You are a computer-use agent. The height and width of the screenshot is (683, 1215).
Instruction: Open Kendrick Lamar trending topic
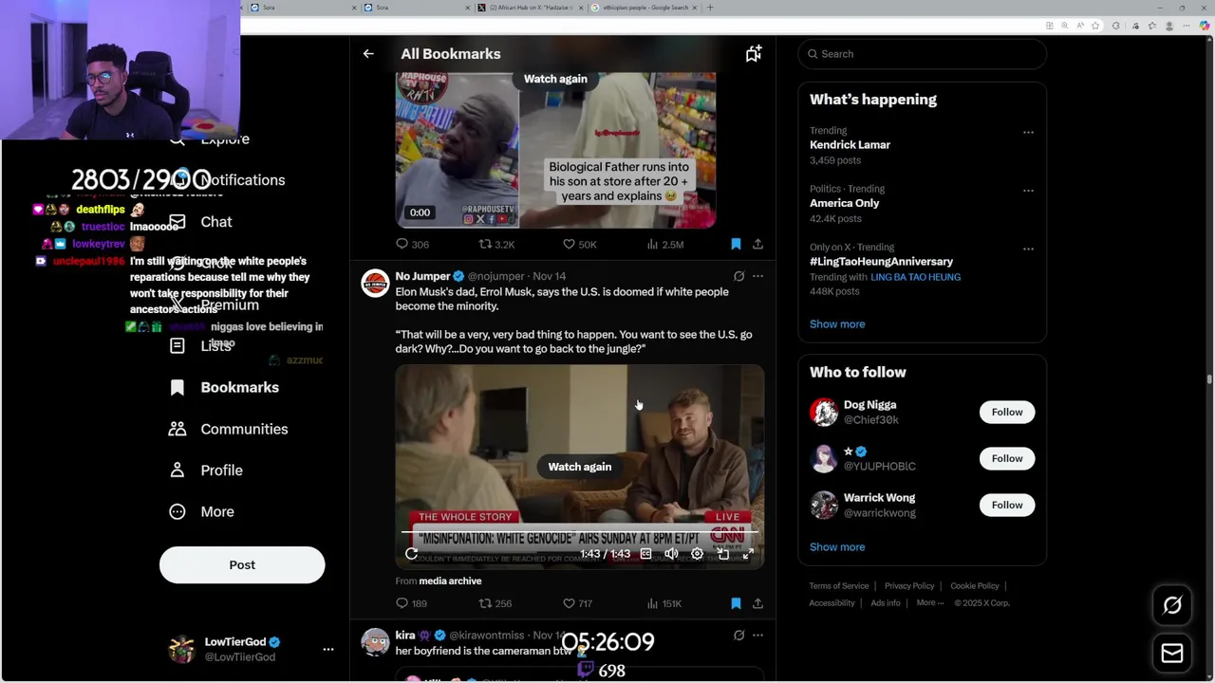[x=850, y=145]
